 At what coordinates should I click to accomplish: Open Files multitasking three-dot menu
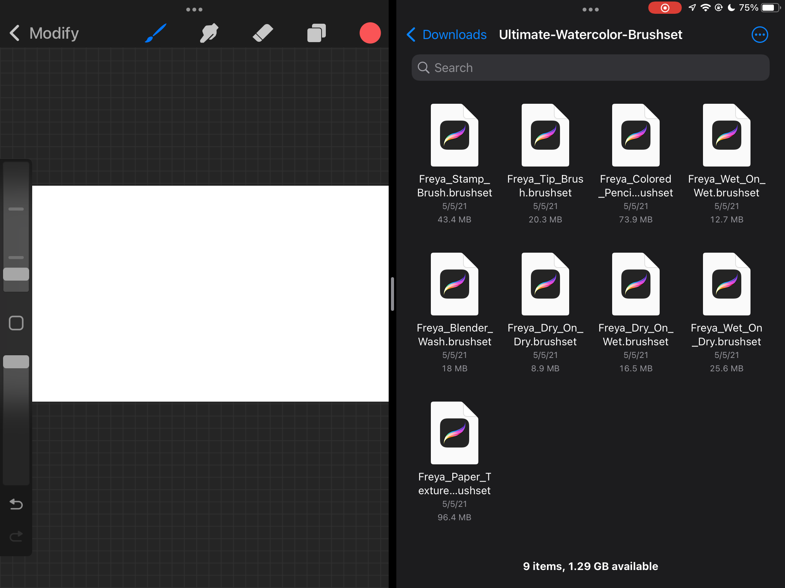click(590, 10)
